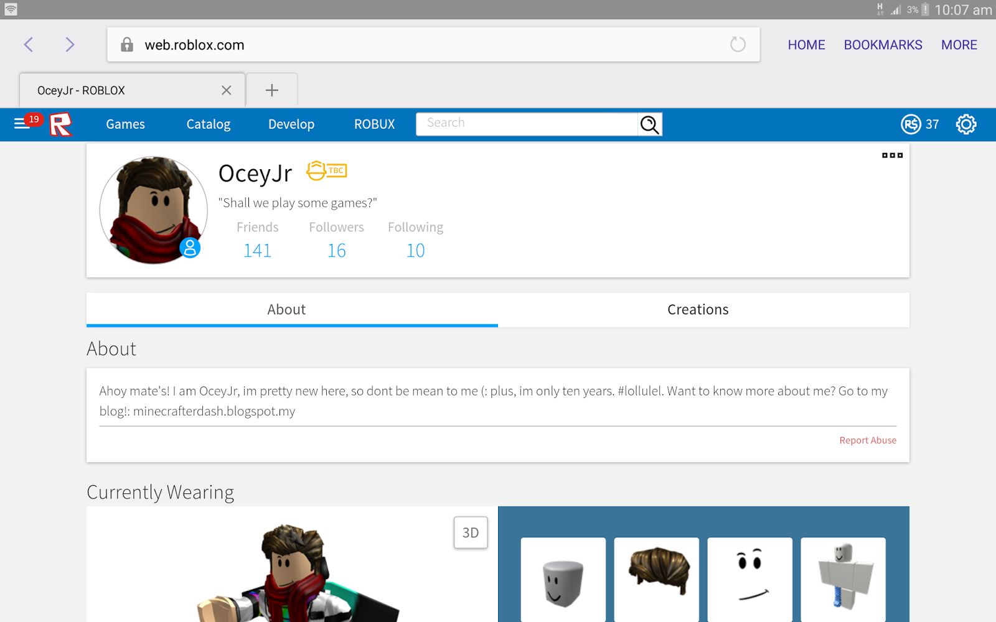Open the white body package thumbnail

(x=843, y=580)
